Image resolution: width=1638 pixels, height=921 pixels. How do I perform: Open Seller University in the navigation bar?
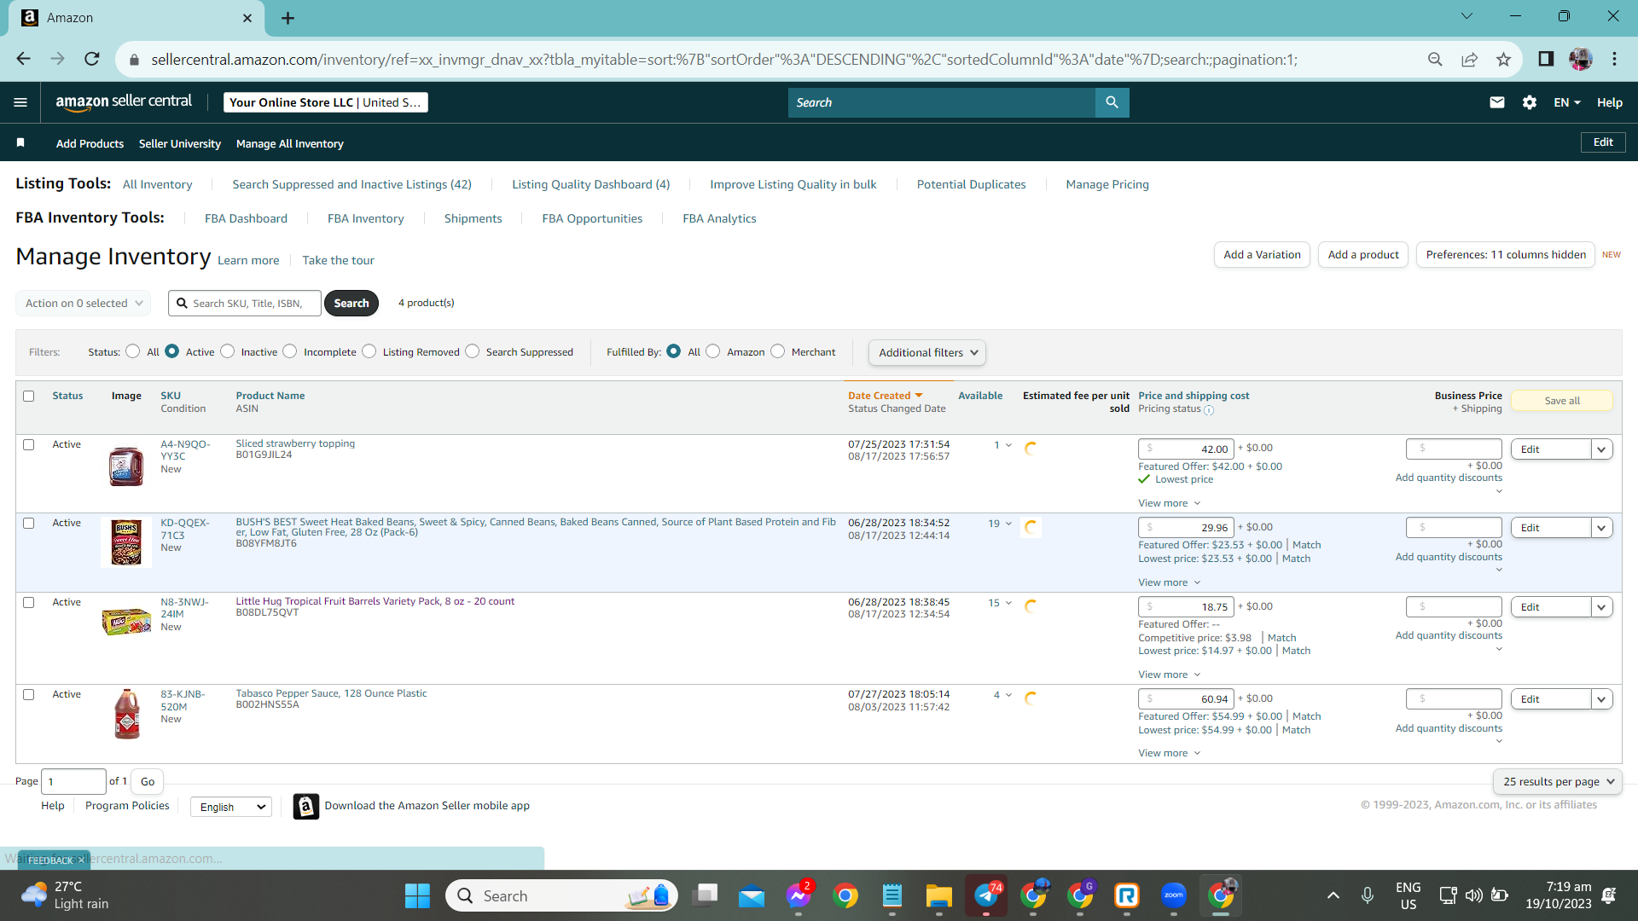[180, 143]
